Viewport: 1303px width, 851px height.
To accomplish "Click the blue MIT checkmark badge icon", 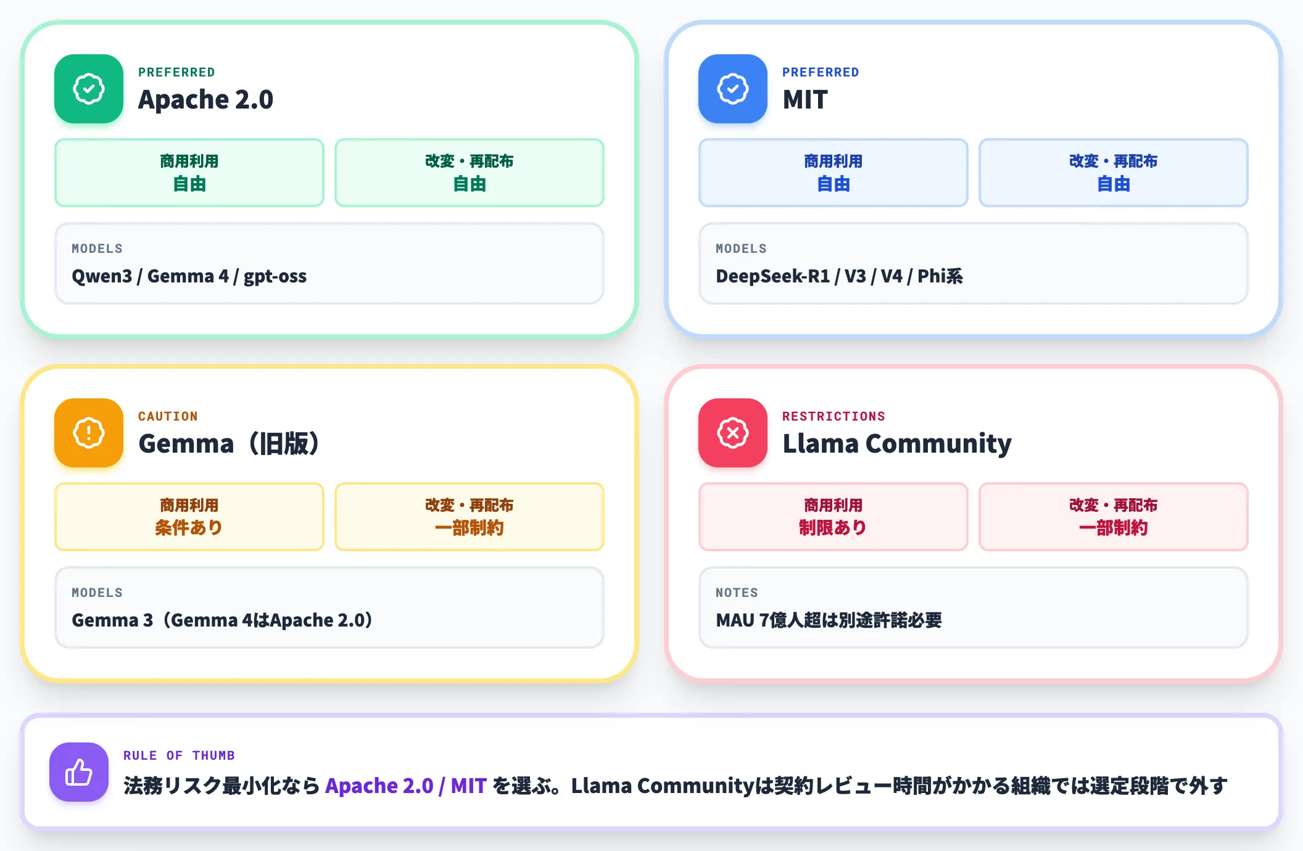I will (733, 89).
